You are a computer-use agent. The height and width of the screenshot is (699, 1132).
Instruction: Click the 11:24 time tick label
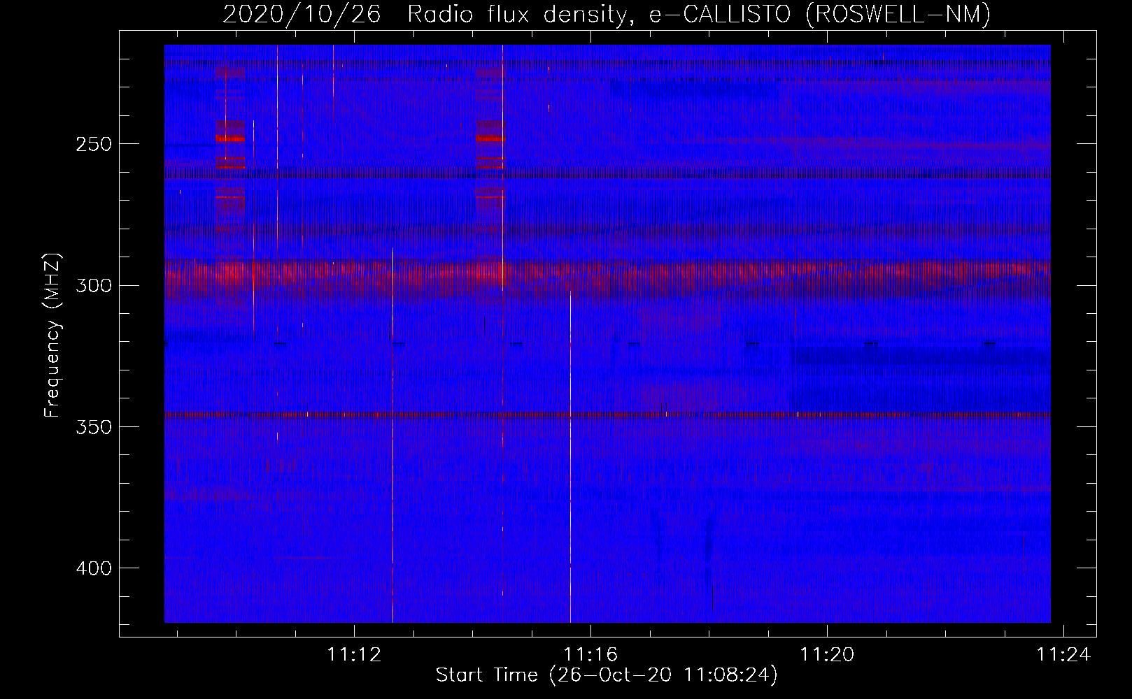[1063, 654]
